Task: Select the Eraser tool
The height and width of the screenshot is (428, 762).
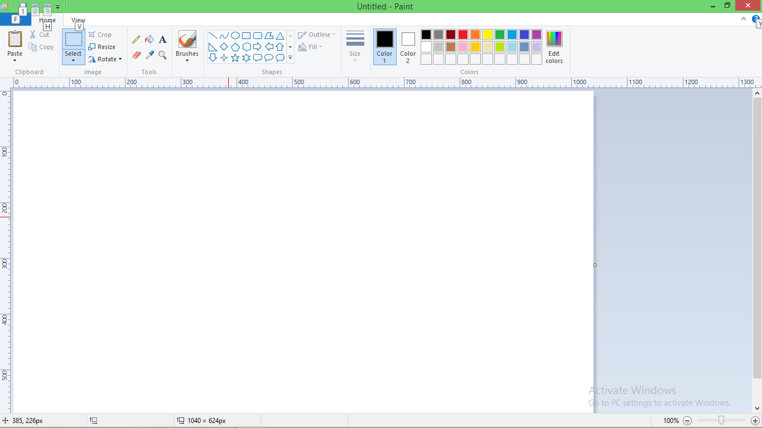Action: [136, 55]
